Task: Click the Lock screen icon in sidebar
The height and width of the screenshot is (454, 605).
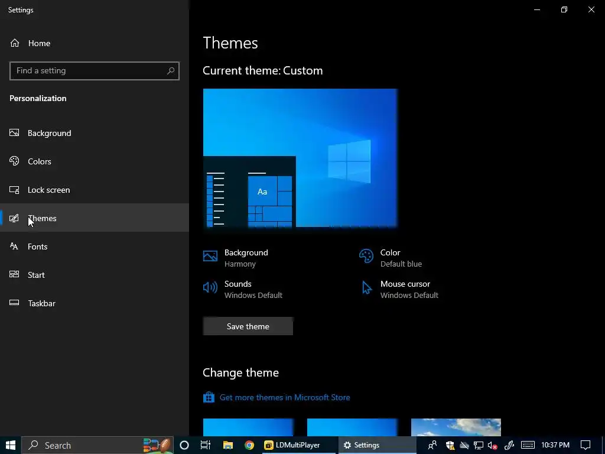Action: 14,190
